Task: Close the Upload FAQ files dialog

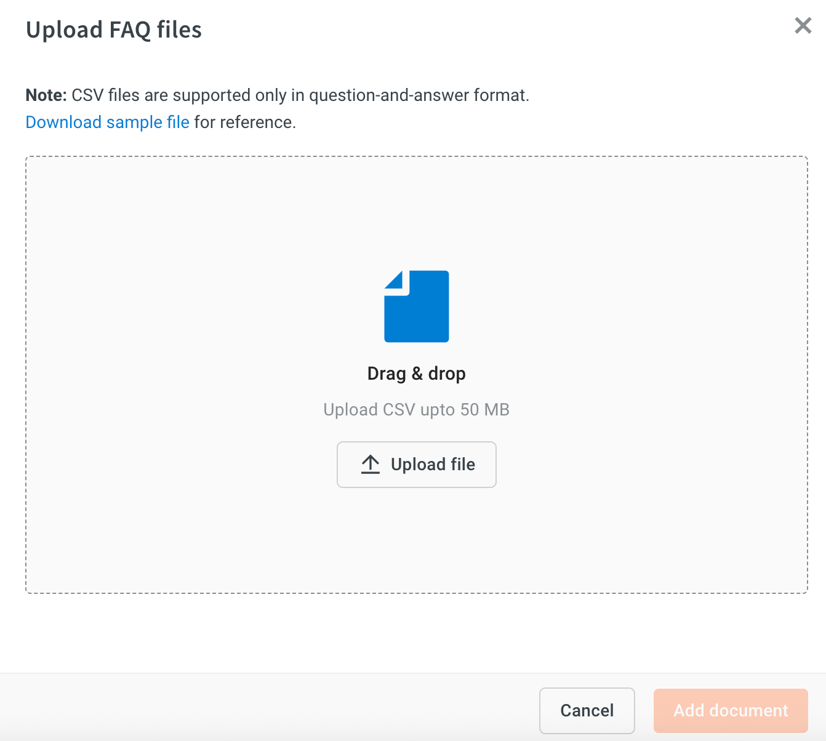Action: click(803, 25)
